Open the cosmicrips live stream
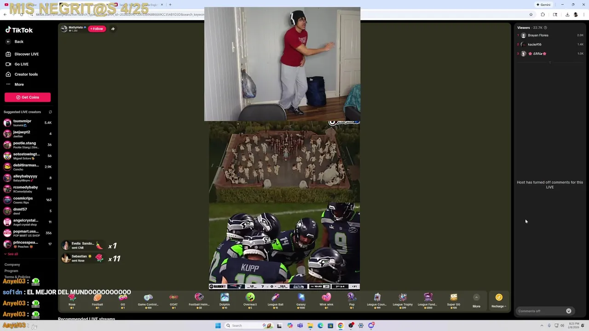This screenshot has height=331, width=589. click(28, 200)
